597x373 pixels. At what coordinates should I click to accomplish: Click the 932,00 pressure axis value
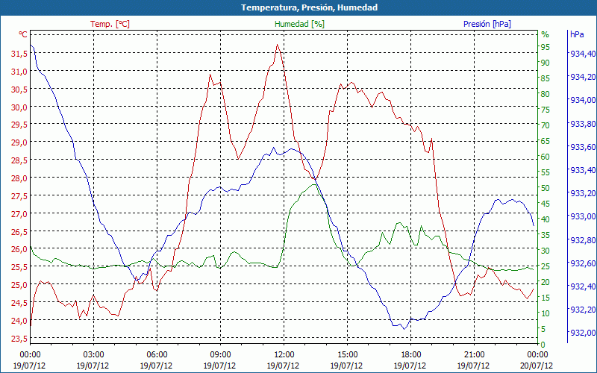click(583, 333)
